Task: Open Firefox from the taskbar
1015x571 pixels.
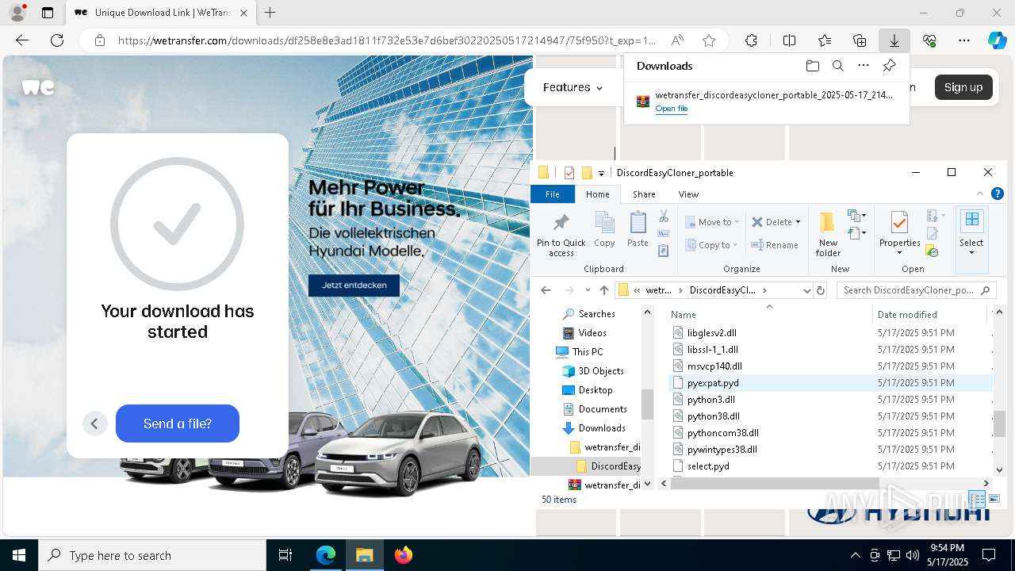Action: (404, 555)
